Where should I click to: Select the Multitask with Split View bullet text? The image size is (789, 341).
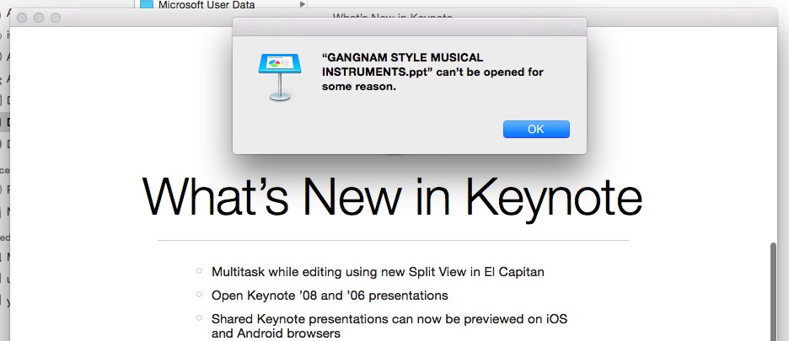point(376,272)
